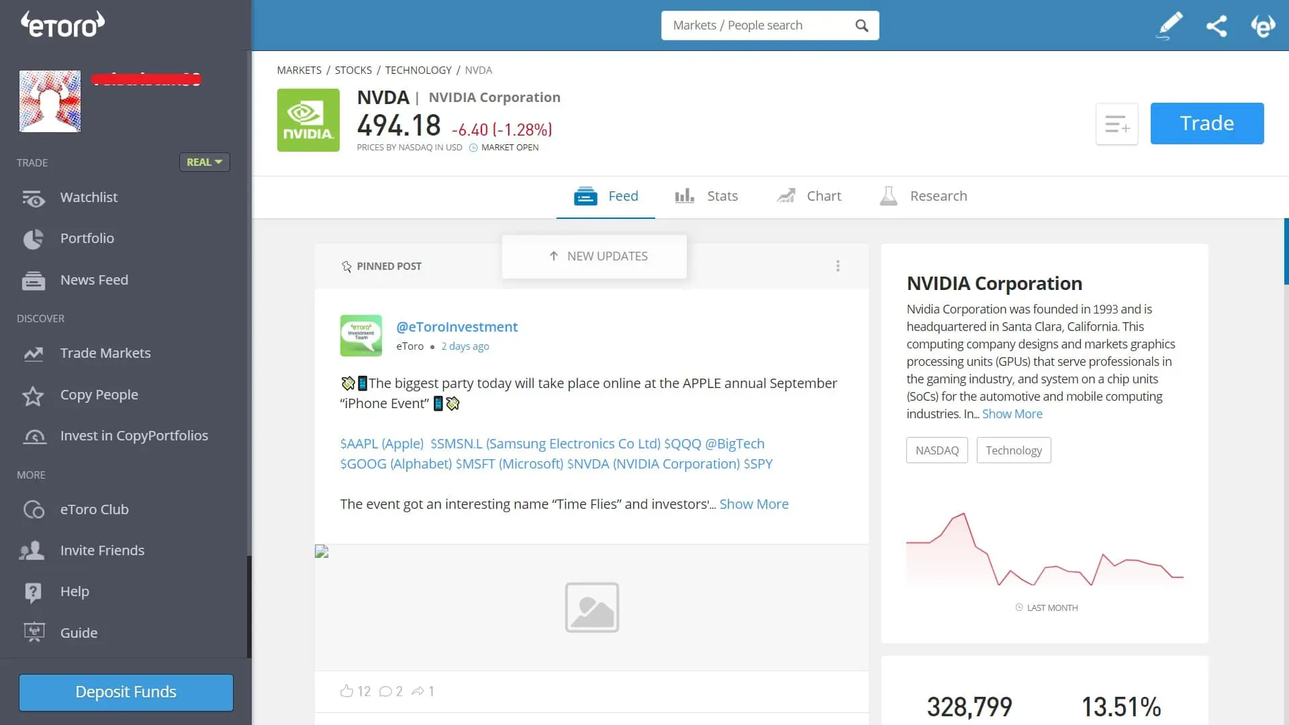The image size is (1289, 725).
Task: Open Invest in CopyPortfolios
Action: 134,436
